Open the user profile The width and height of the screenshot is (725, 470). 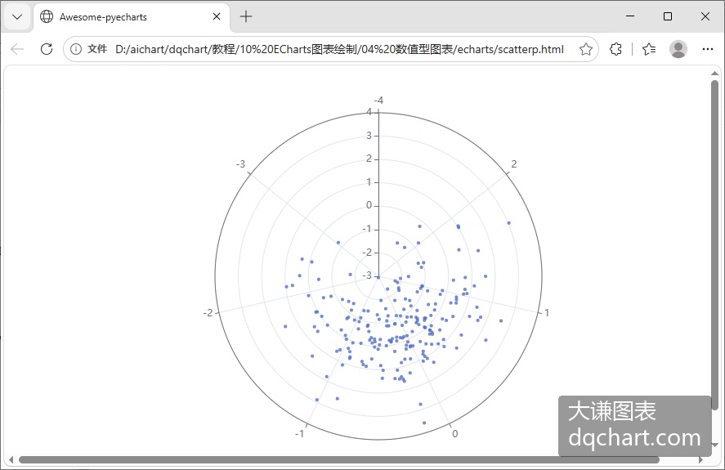coord(678,49)
